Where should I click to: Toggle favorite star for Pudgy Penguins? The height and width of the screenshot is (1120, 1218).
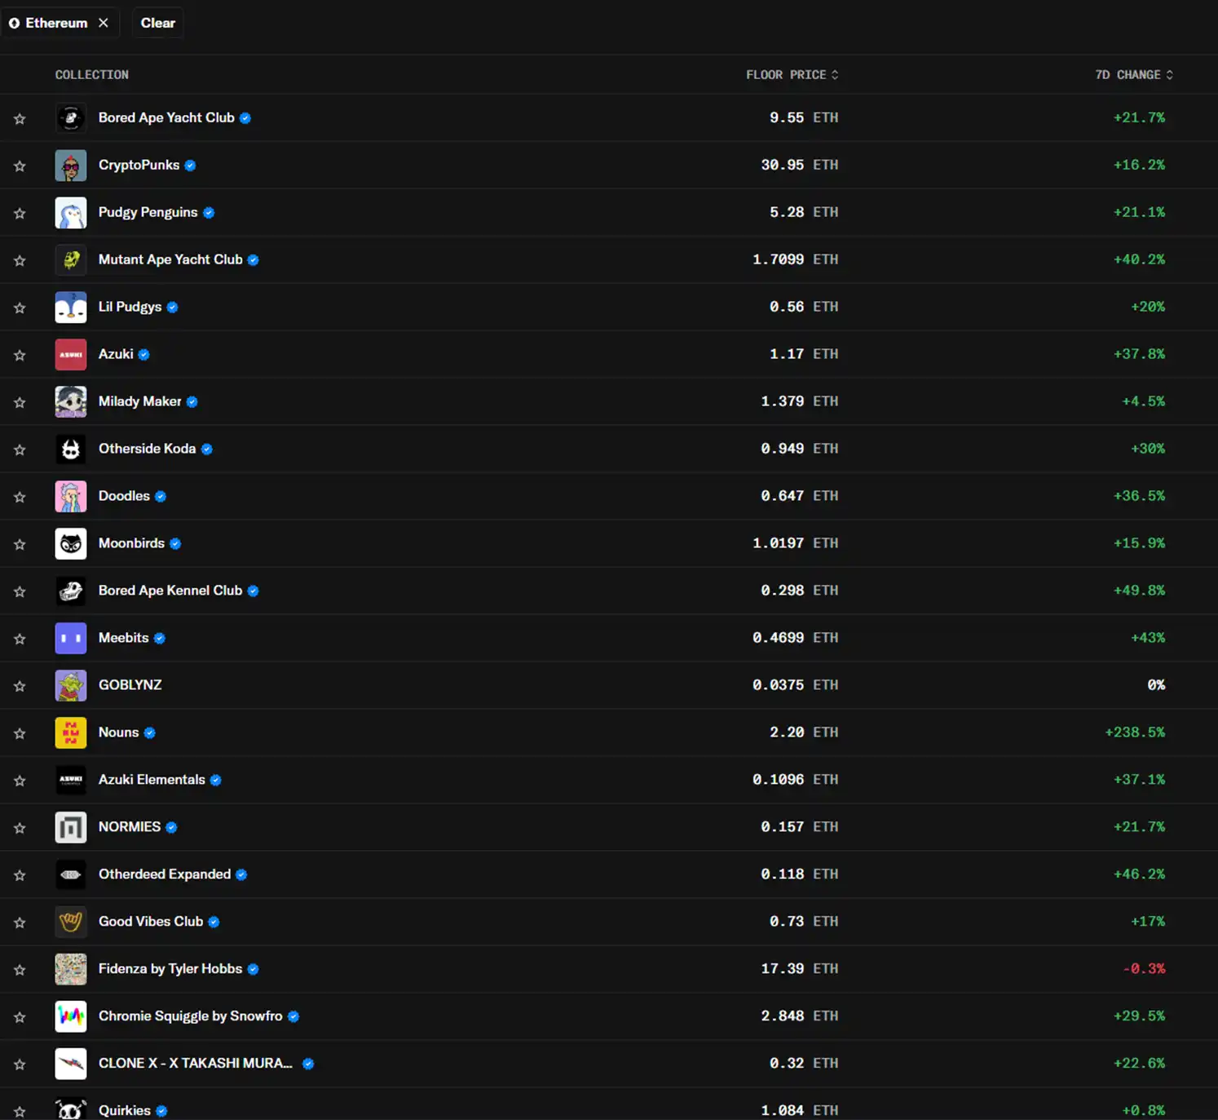[20, 213]
